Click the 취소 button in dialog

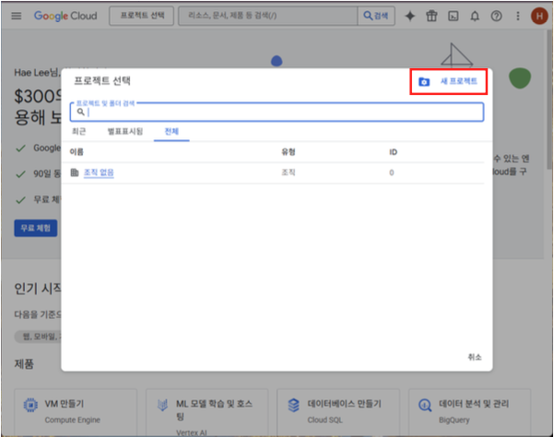click(x=475, y=357)
